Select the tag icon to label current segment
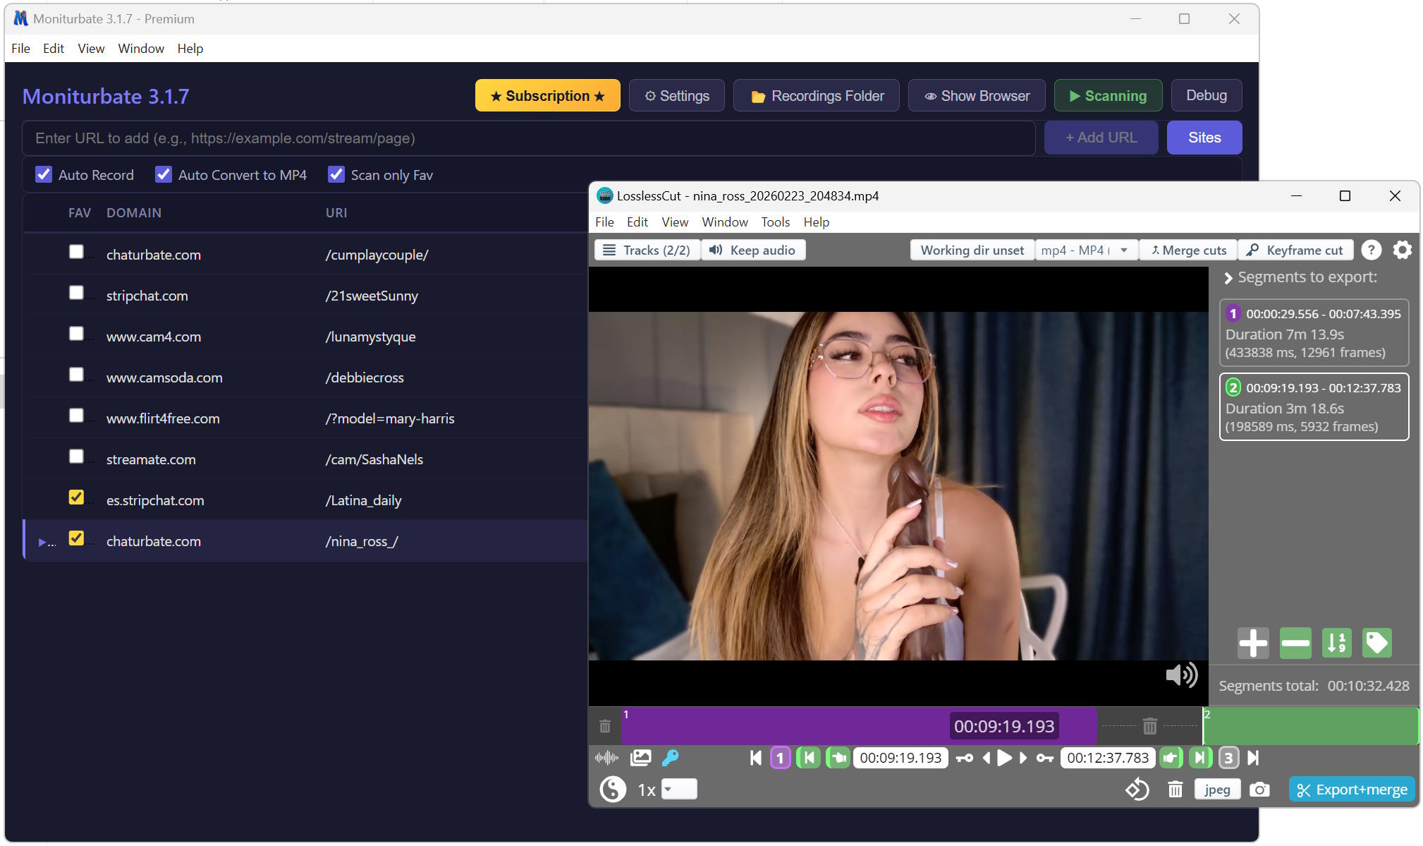Screen dimensions: 1423x846 (1376, 643)
